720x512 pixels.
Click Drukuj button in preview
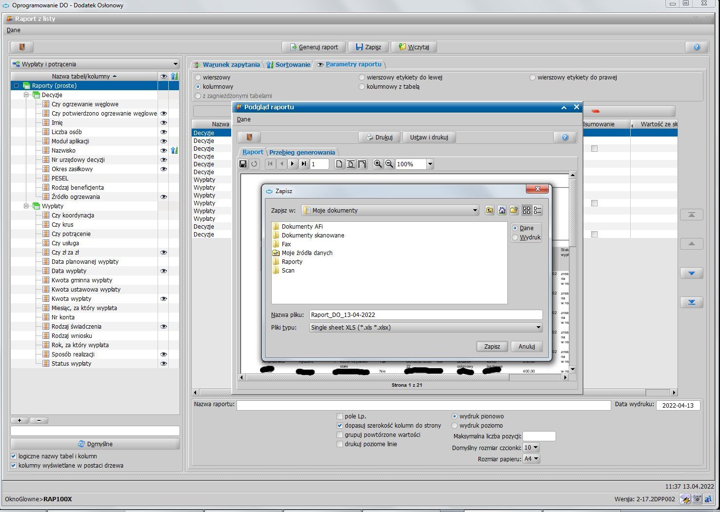(380, 137)
